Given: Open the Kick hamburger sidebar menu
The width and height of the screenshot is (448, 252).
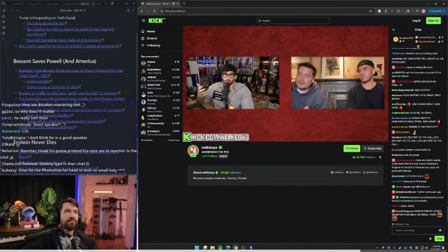Looking at the screenshot, I should (143, 20).
